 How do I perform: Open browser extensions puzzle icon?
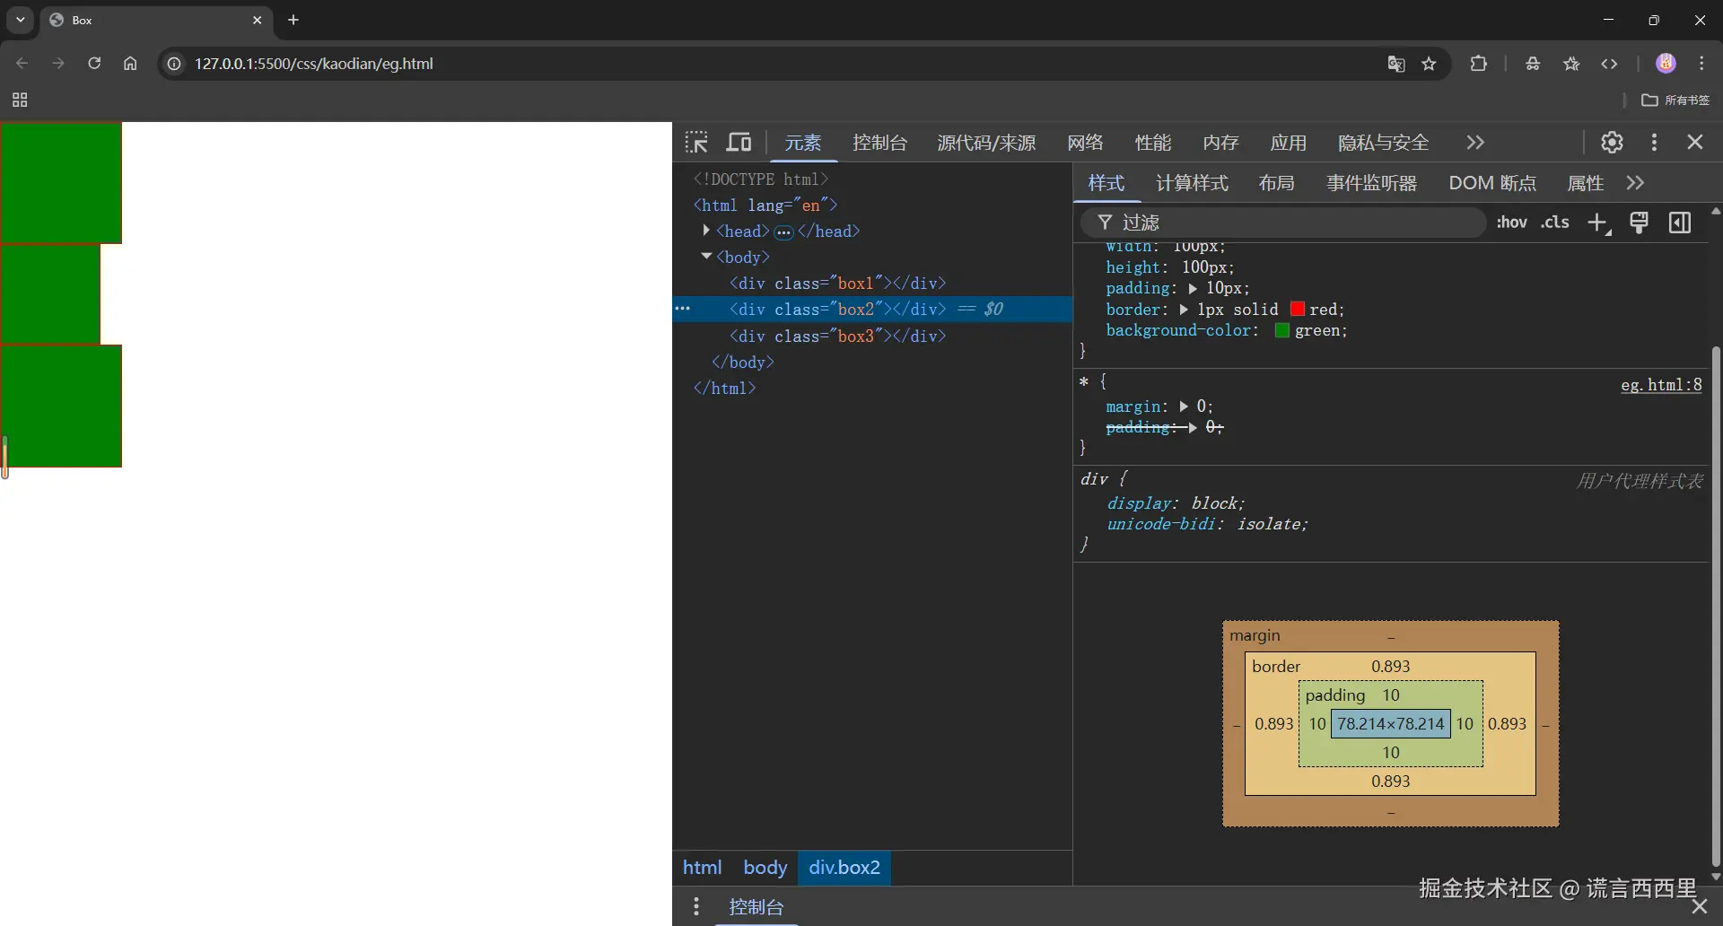pyautogui.click(x=1479, y=64)
